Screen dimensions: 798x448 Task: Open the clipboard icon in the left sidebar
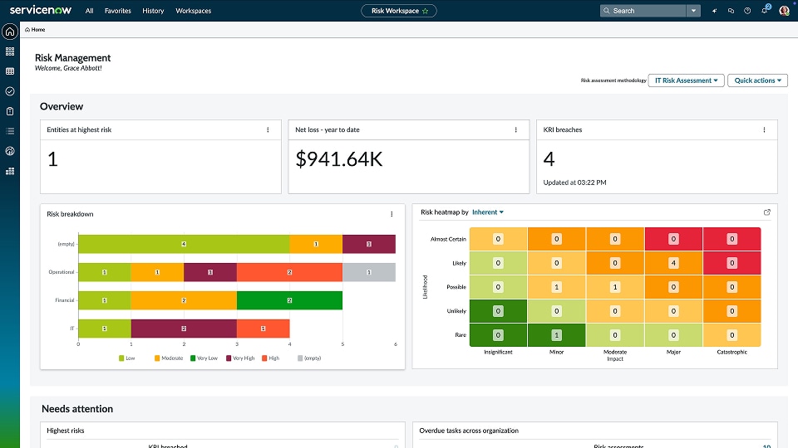click(x=10, y=111)
